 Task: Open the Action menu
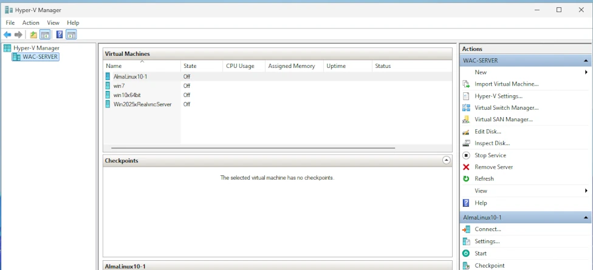(30, 22)
